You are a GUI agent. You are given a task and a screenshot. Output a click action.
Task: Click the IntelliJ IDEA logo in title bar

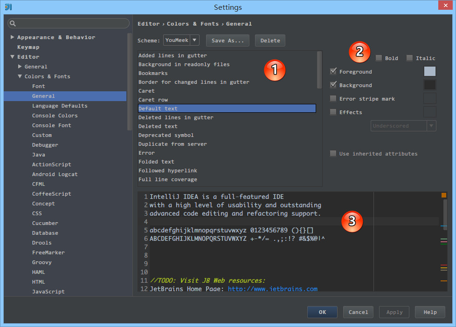click(8, 7)
